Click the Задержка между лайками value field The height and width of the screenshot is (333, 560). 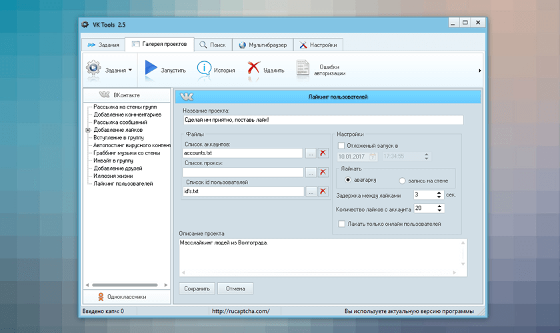click(425, 195)
